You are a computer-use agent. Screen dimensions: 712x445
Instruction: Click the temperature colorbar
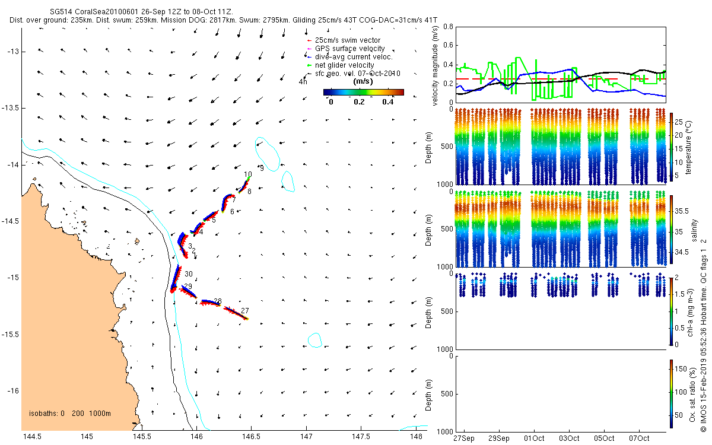click(671, 146)
